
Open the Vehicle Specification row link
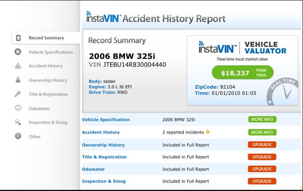coord(106,119)
